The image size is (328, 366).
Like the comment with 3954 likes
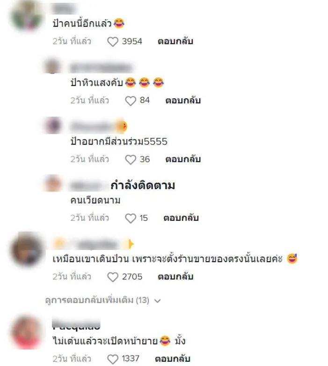[113, 42]
